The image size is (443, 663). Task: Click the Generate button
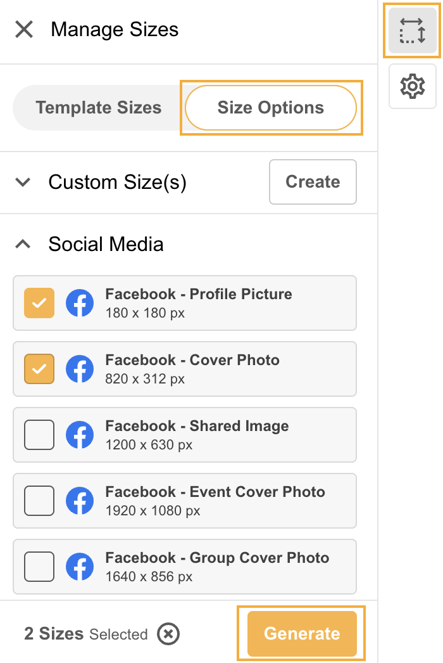click(302, 634)
